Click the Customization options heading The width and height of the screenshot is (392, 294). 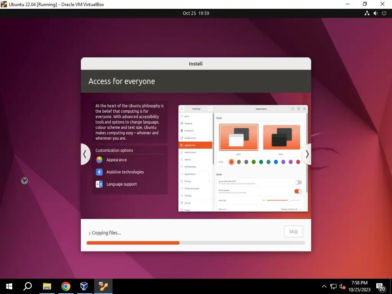114,150
